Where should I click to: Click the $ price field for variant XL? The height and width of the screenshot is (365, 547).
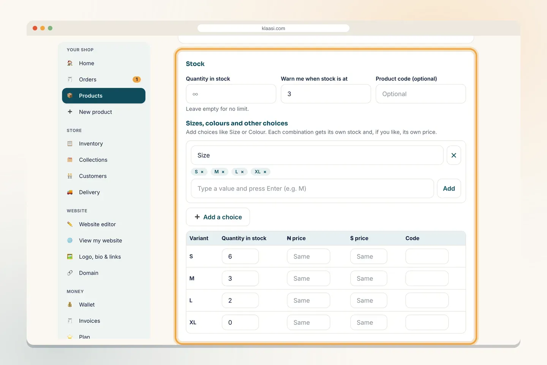(368, 323)
